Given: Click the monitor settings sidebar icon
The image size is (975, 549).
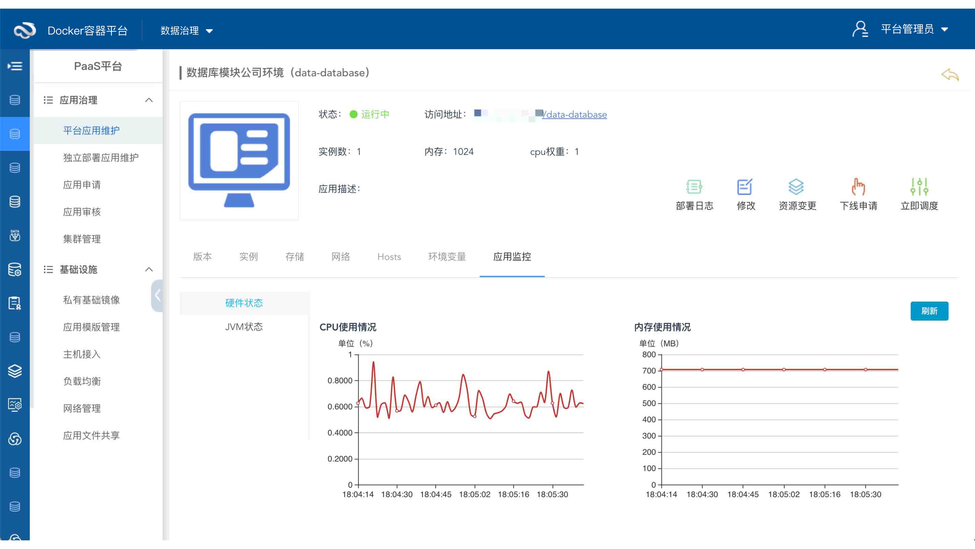Looking at the screenshot, I should 15,404.
